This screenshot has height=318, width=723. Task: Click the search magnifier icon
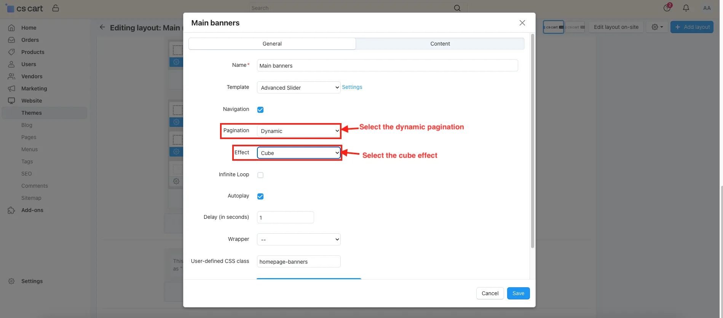coord(457,8)
